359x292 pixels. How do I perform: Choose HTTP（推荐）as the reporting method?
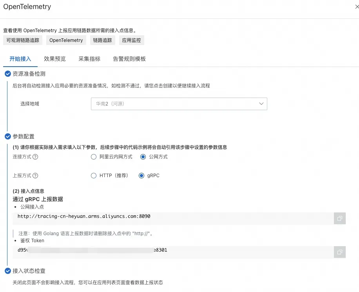click(x=94, y=176)
